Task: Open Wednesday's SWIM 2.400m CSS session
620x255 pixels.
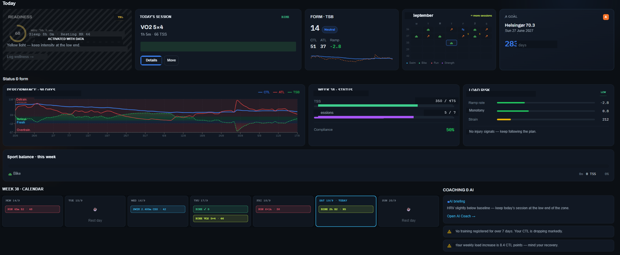Action: 158,209
